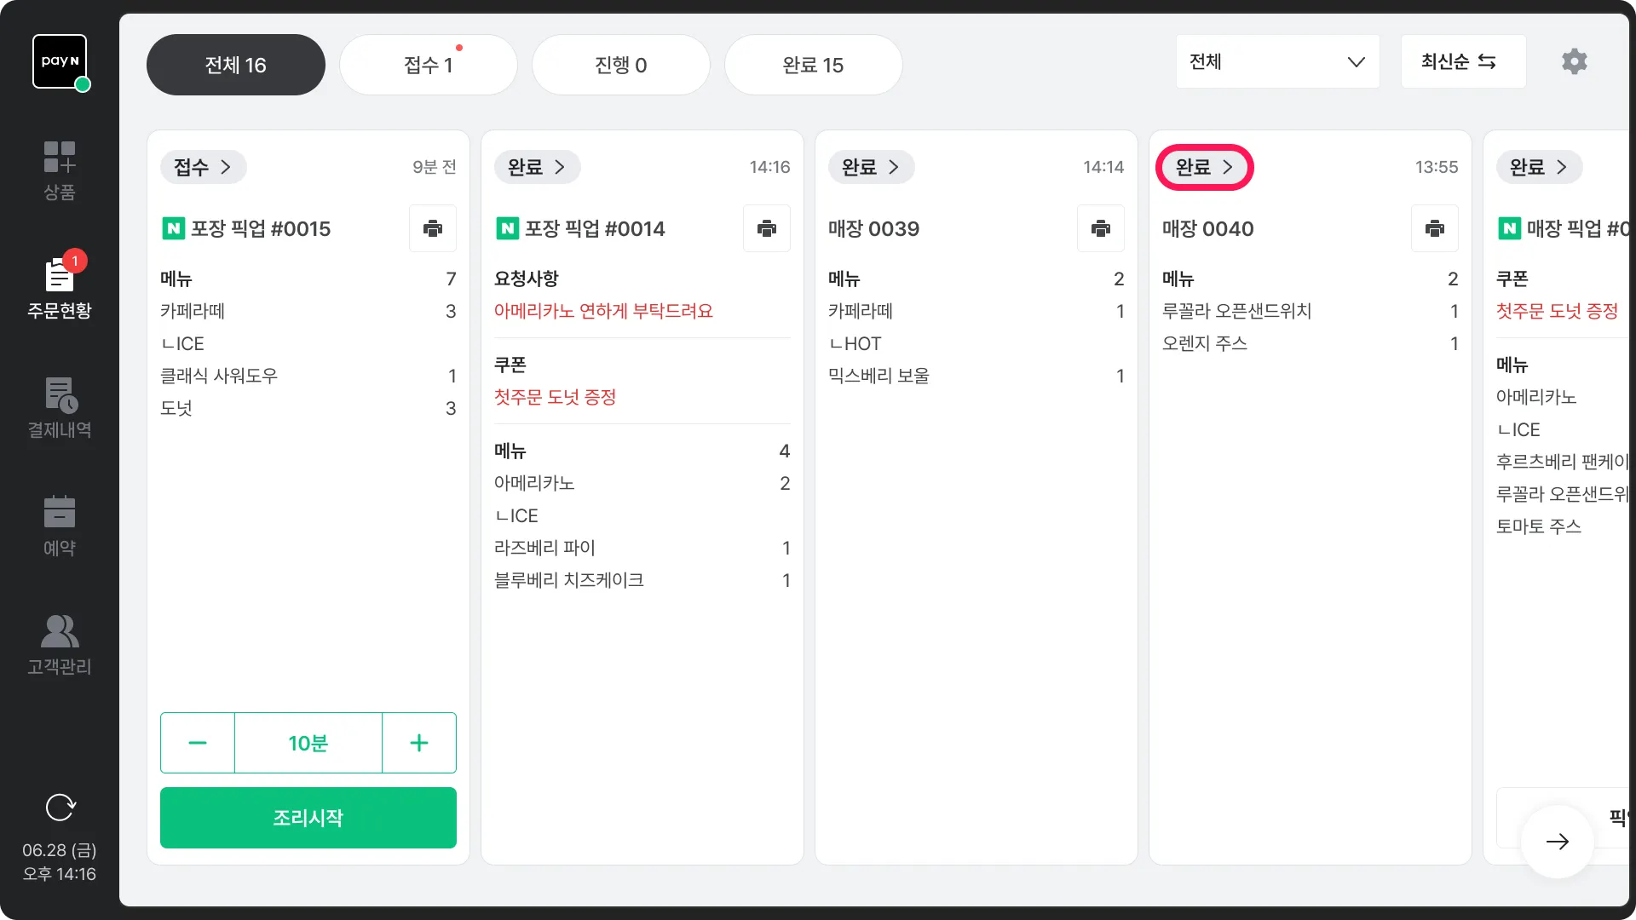
Task: Click the refresh icon in sidebar
Action: (60, 807)
